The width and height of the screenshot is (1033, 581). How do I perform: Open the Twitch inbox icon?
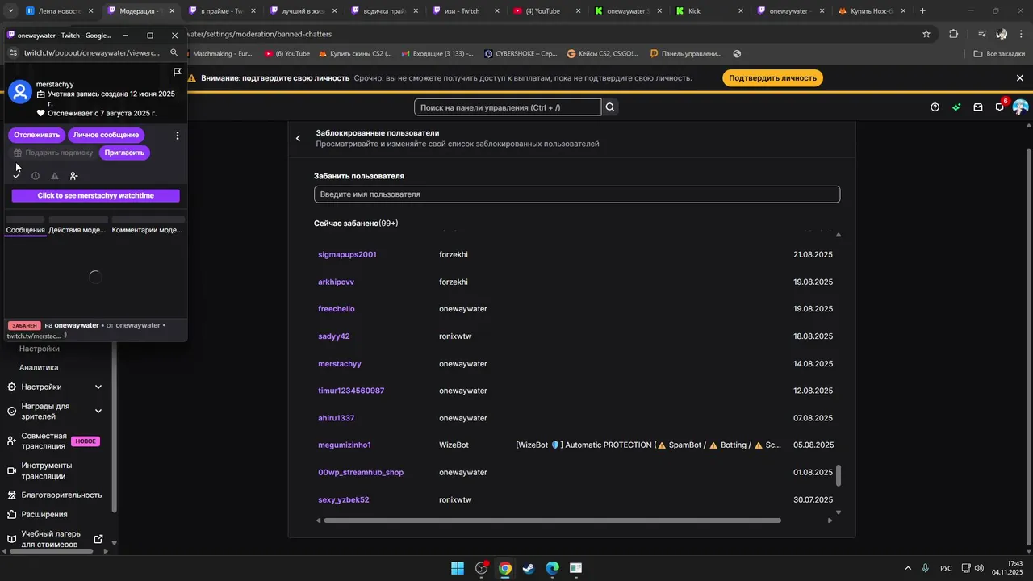[x=978, y=107]
